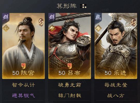The height and width of the screenshot is (103, 140).
Task: Click the formation dots icon beside 箕形阵
Action: (83, 6)
